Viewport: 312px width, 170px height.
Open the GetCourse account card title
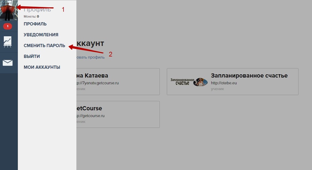tap(89, 108)
